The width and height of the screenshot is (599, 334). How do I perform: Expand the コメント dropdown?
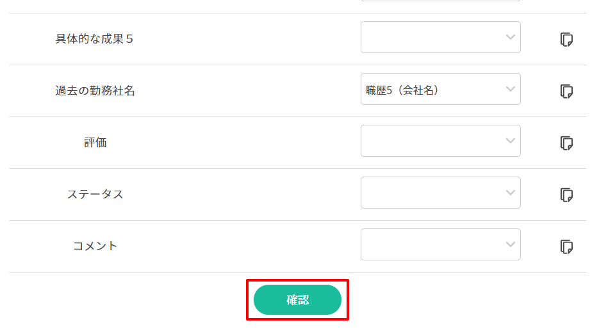[440, 244]
